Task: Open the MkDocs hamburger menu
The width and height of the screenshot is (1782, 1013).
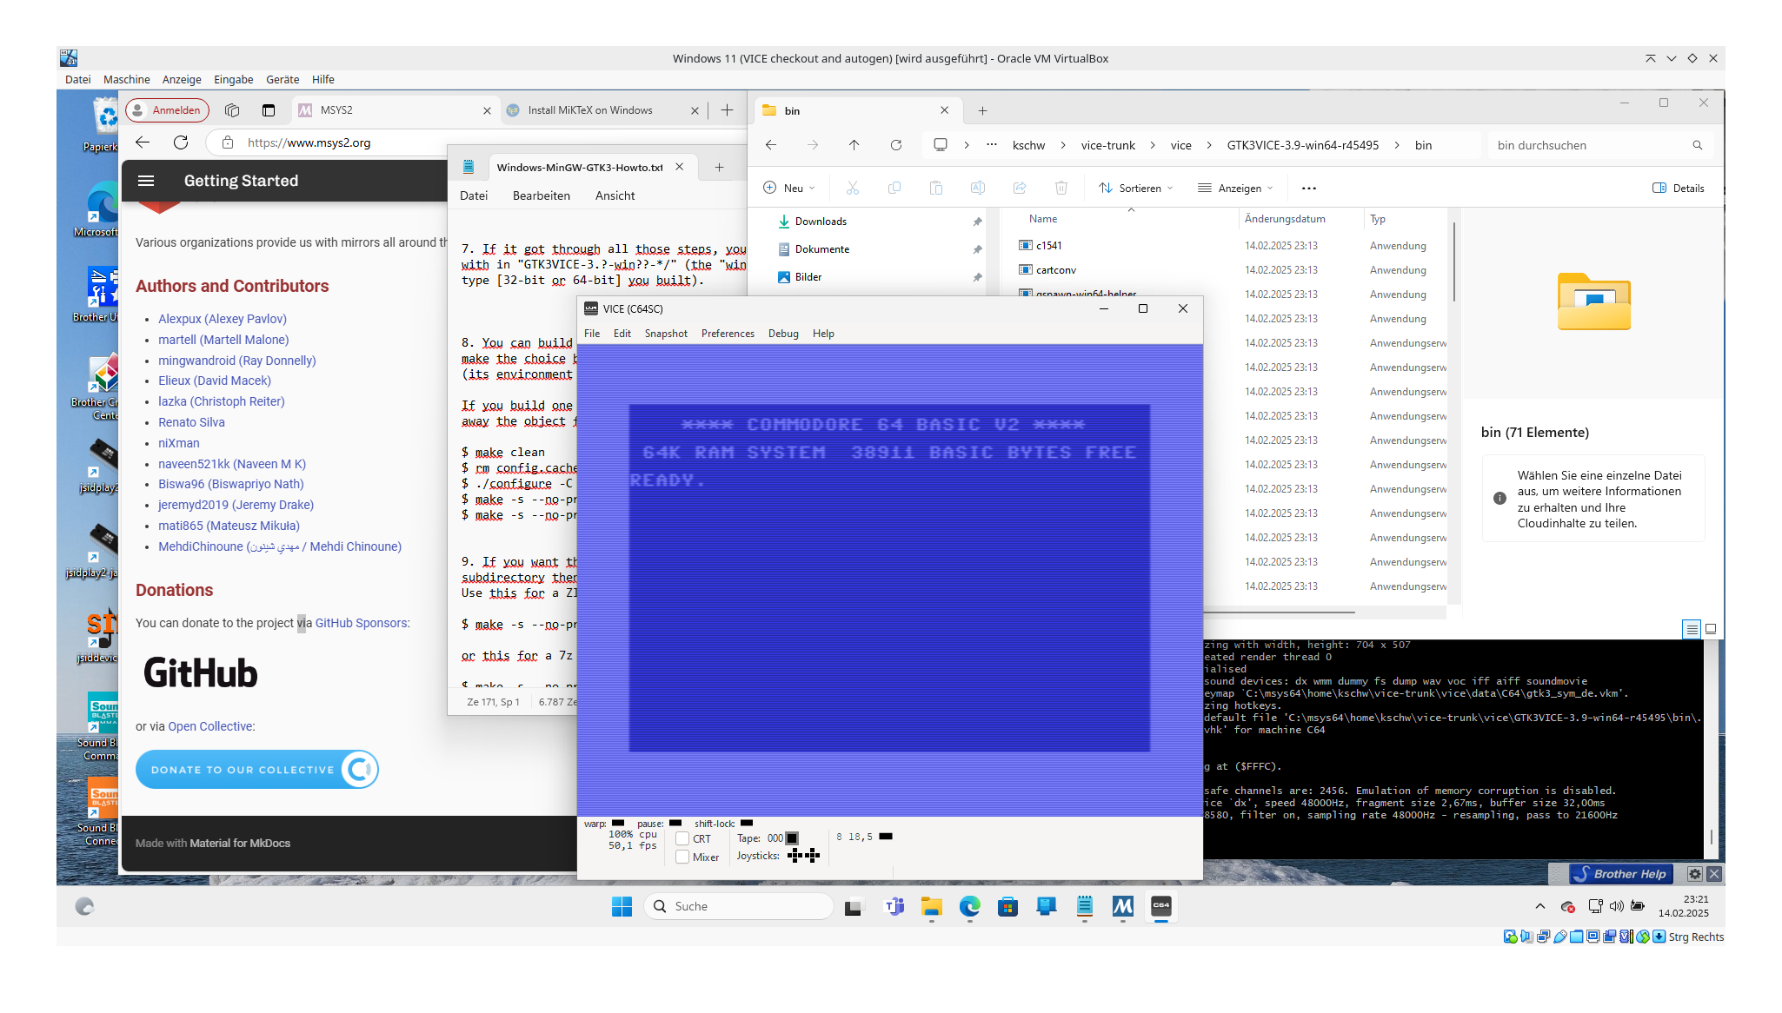Action: pyautogui.click(x=146, y=181)
